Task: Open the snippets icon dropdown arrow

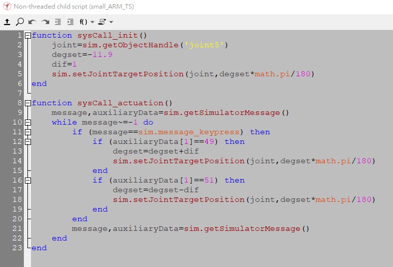Action: pos(111,22)
